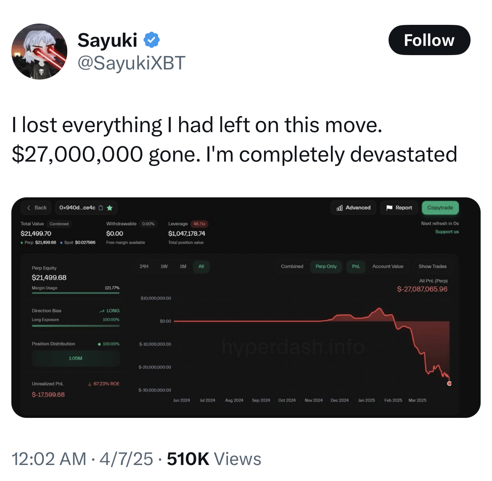Click the Long direction bias arrow icon
The image size is (492, 481).
pos(101,310)
